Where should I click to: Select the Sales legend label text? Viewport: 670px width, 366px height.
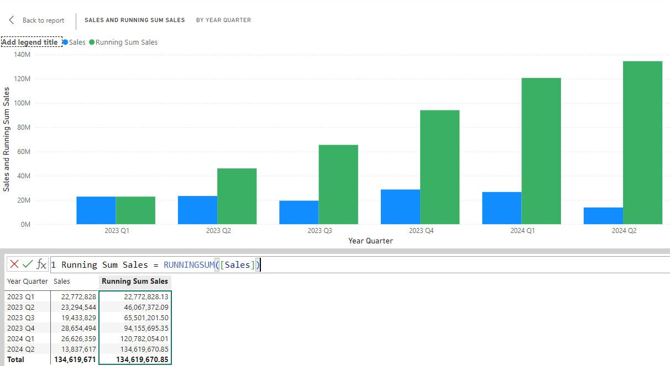click(x=77, y=42)
